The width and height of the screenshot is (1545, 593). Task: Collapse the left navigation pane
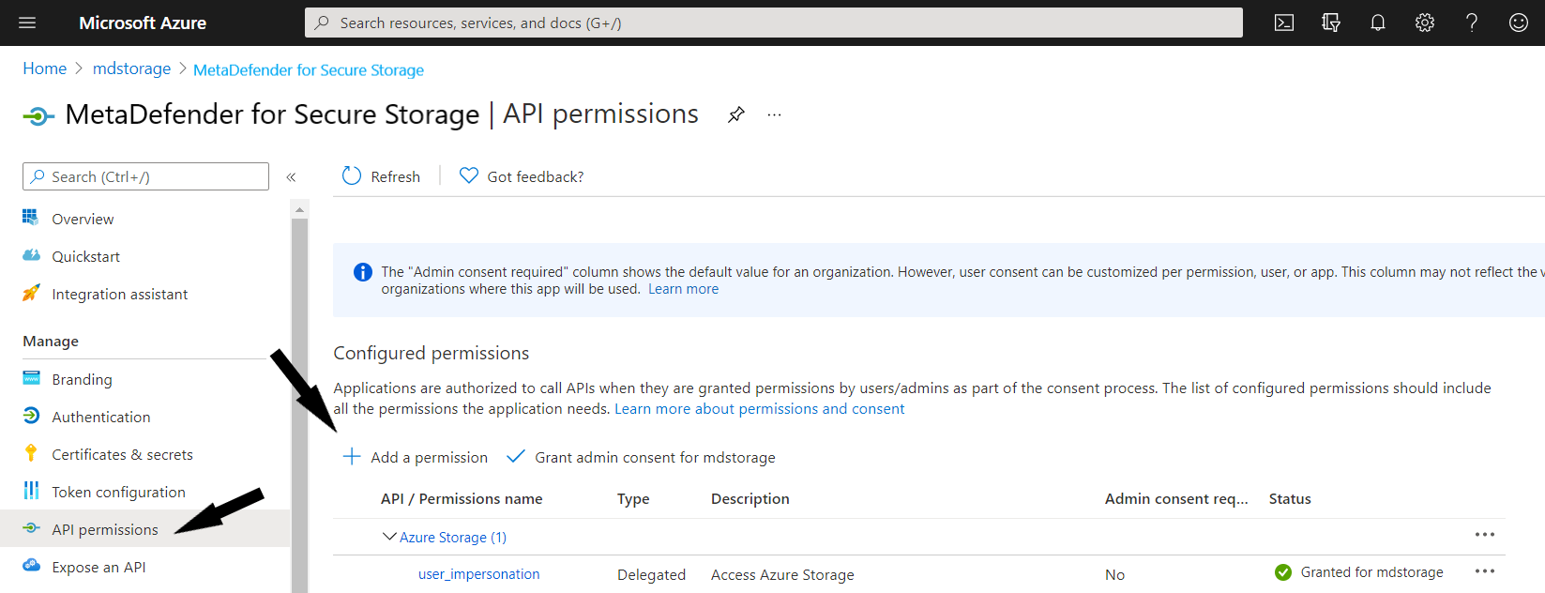(x=291, y=176)
